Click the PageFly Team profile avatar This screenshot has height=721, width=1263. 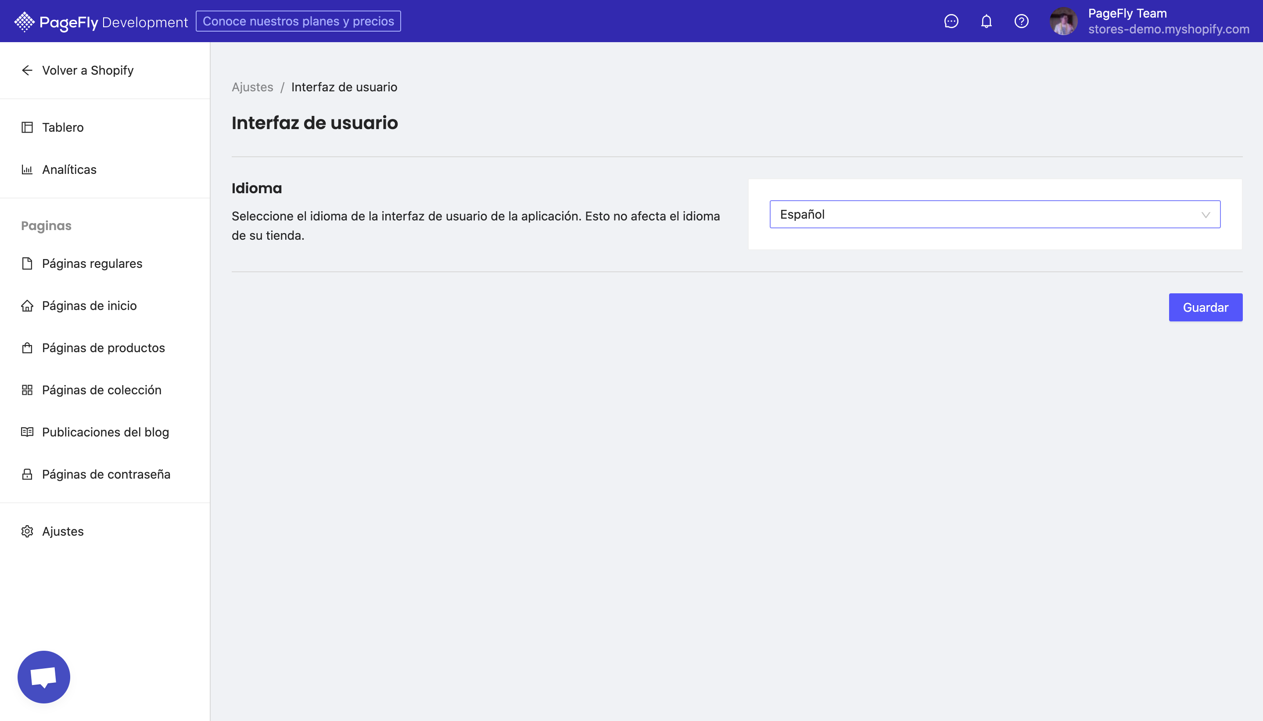[1064, 21]
